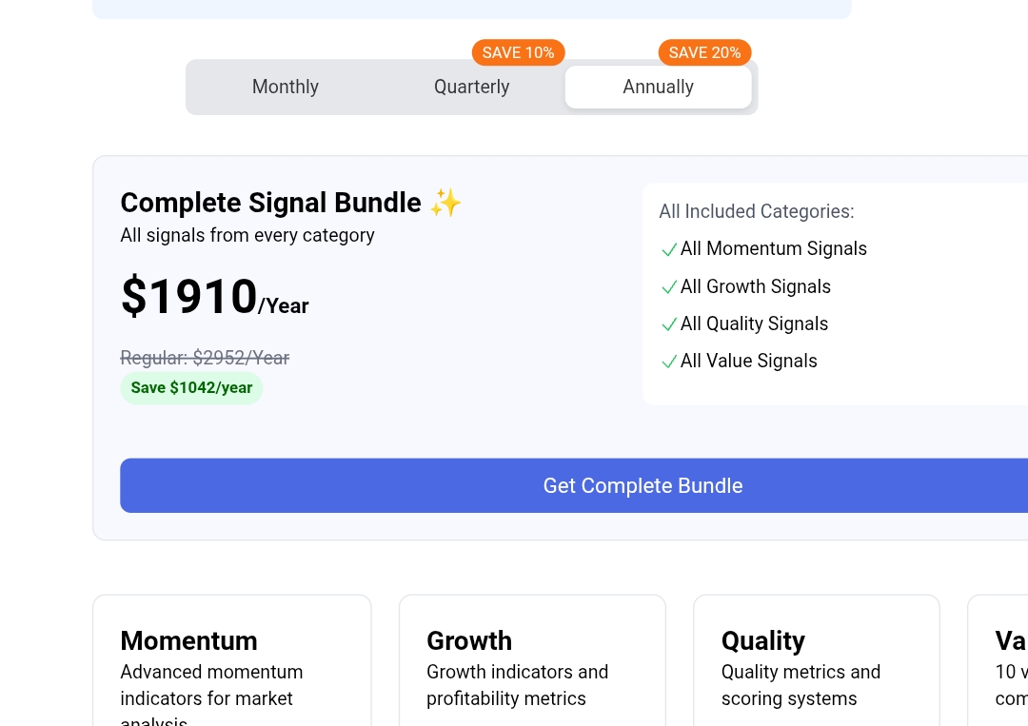Open the partially visible Value card
Screen dimensions: 1028x726
(x=998, y=660)
